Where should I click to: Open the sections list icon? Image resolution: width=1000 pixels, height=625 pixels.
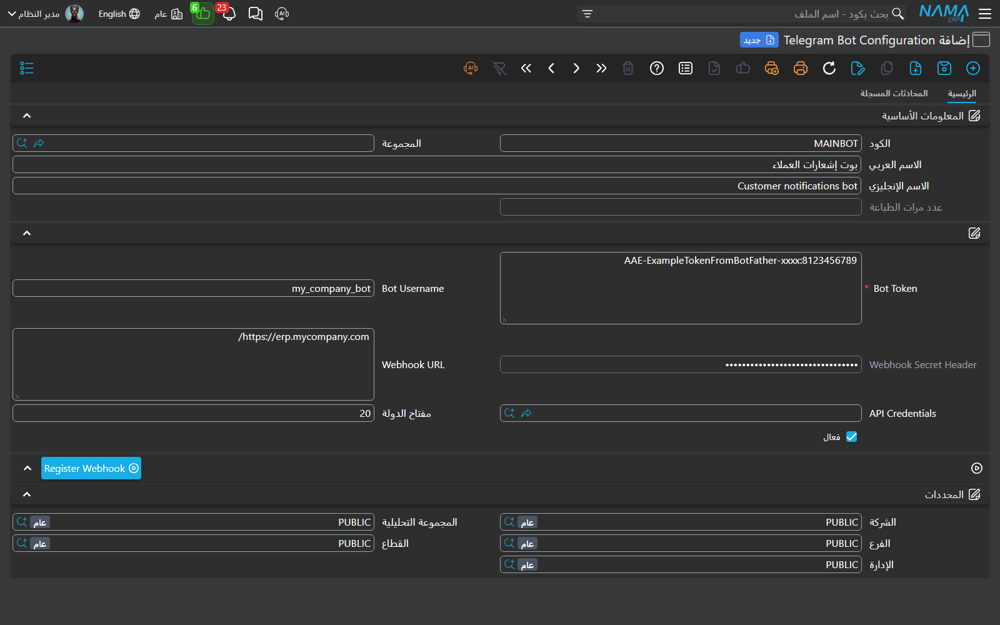(x=27, y=68)
